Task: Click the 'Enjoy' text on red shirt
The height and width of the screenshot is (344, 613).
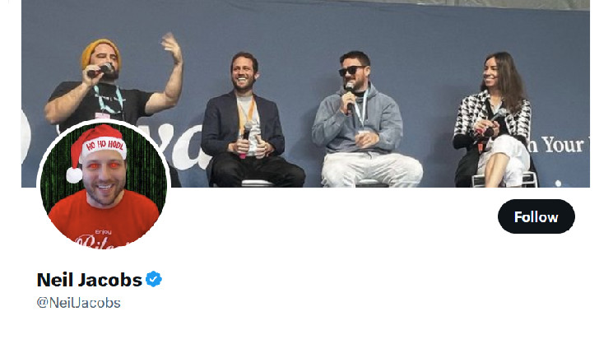Action: [103, 232]
